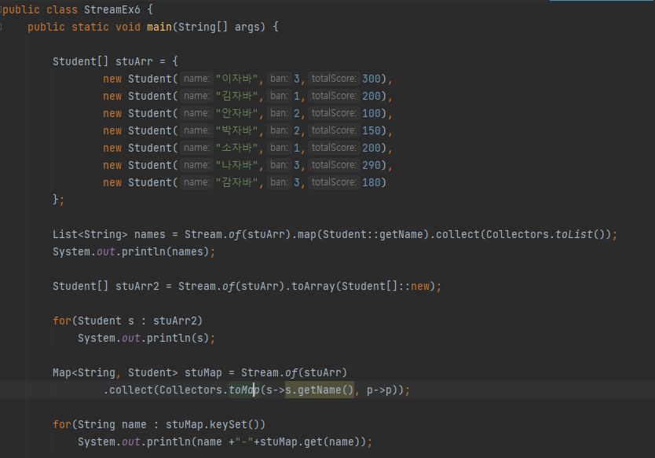
Task: Click the string "소자바"
Action: tap(237, 148)
